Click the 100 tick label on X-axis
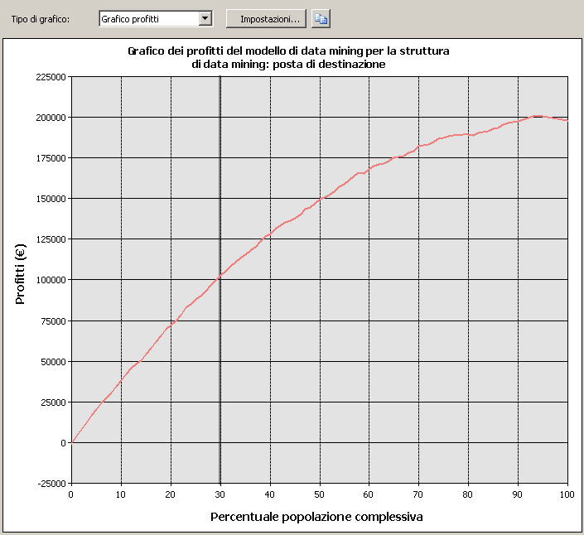Viewport: 584px width, 535px height. coord(567,494)
